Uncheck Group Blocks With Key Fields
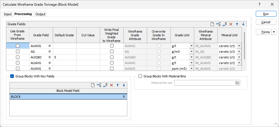279x127 pixels. 12,76
